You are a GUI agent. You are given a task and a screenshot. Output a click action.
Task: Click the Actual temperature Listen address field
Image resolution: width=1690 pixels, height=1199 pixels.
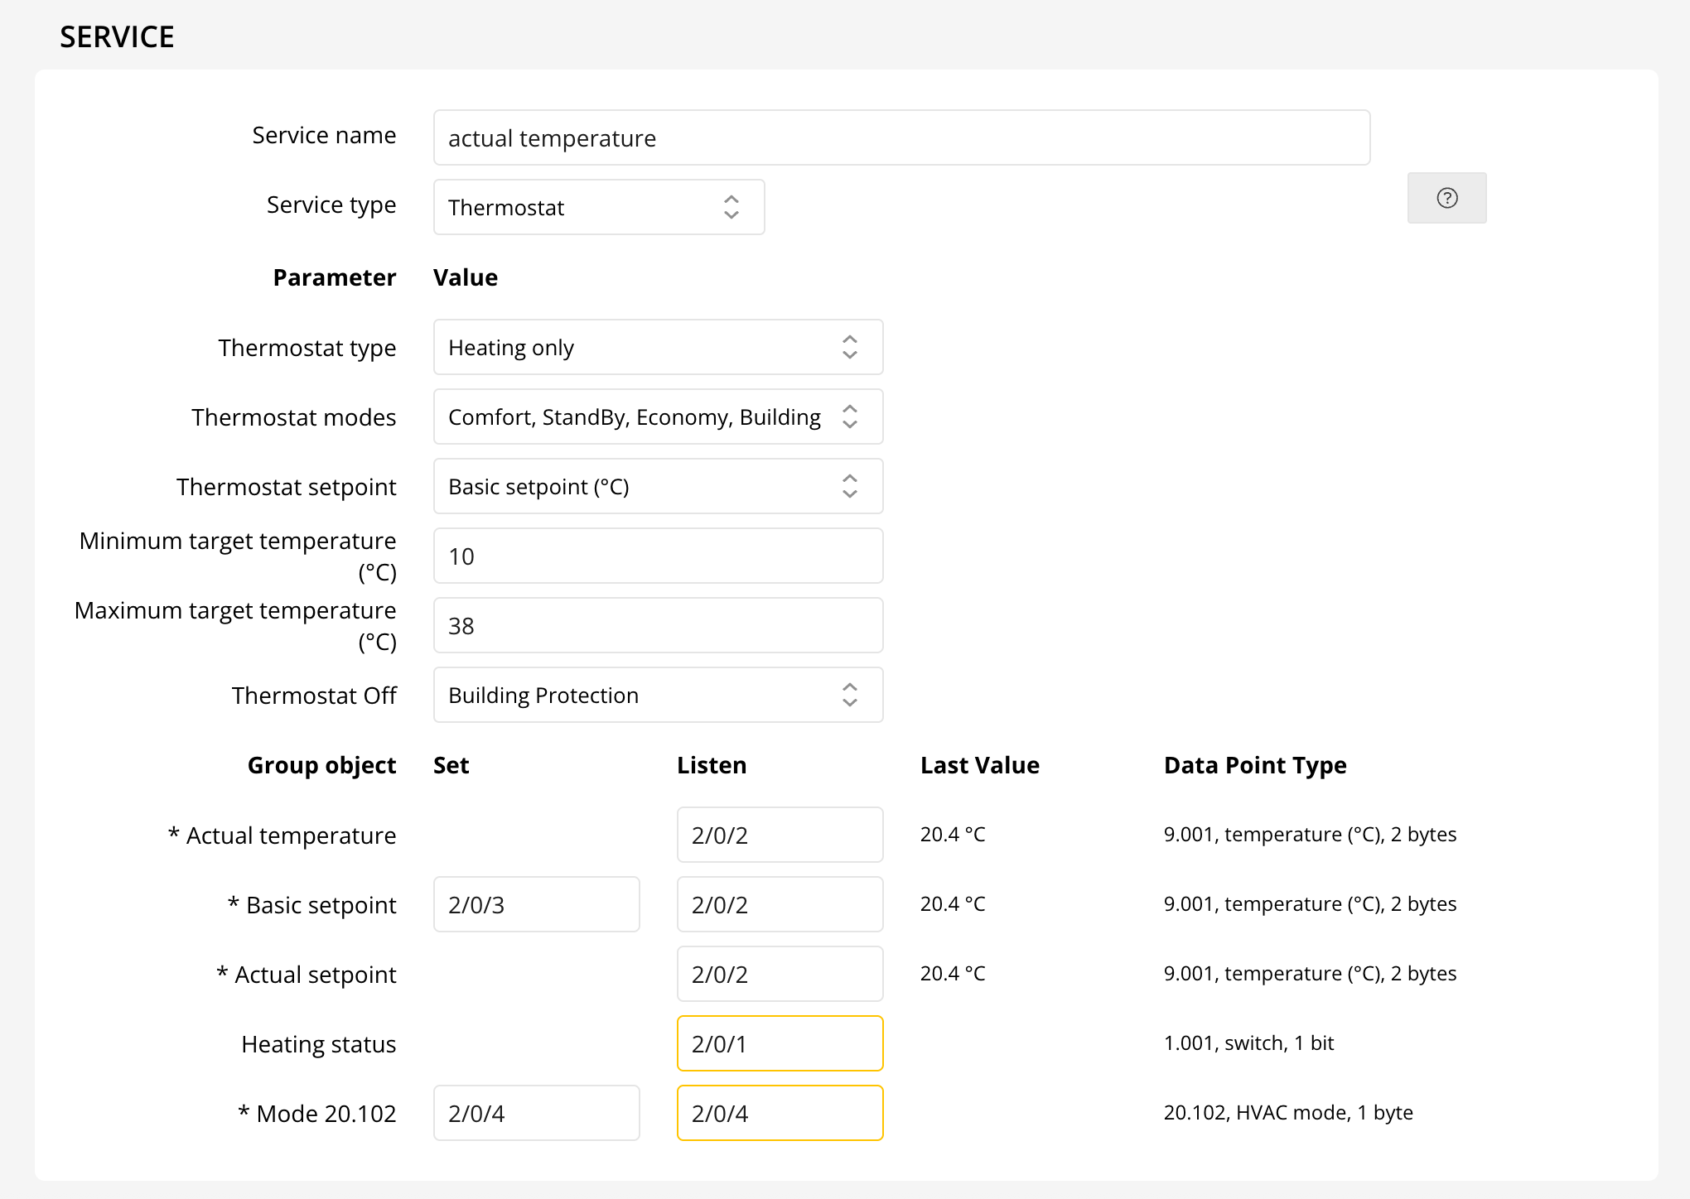click(x=779, y=835)
